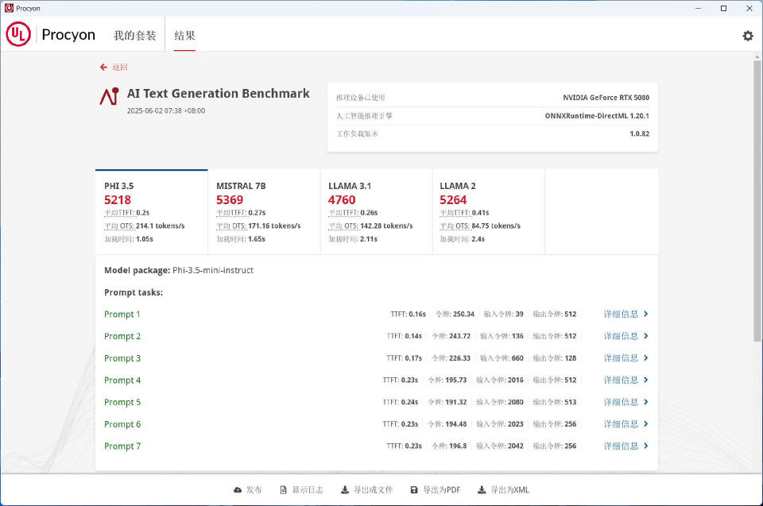Maximize the Procyon window

(723, 8)
